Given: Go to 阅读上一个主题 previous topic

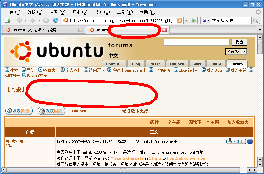Looking at the screenshot, I should coord(165,122).
